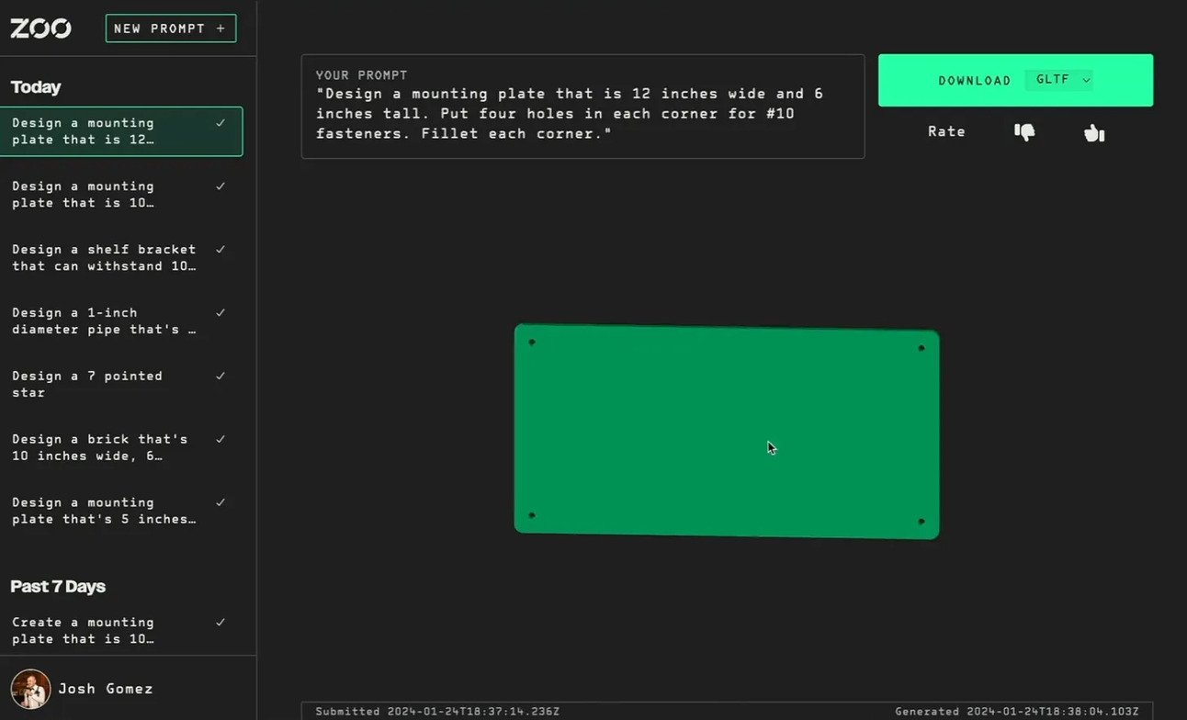
Task: Open the GLTF format dropdown
Action: (x=1059, y=80)
